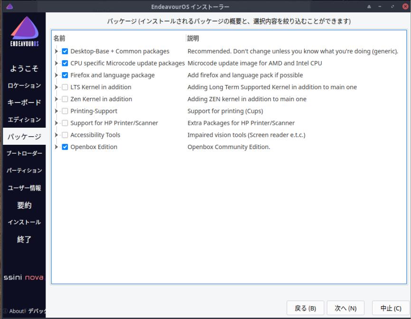Click 'Adding ZEN kernel in addition to main one'
The height and width of the screenshot is (319, 411).
(247, 99)
